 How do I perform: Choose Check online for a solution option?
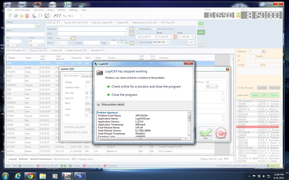146,86
